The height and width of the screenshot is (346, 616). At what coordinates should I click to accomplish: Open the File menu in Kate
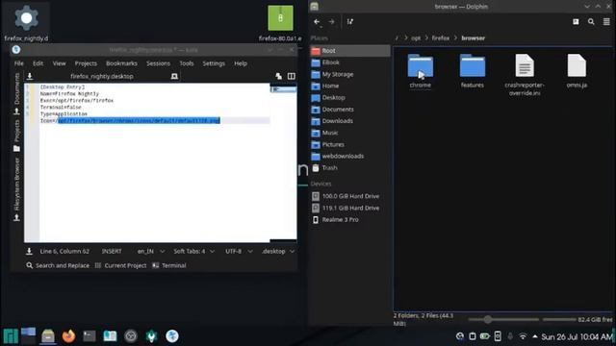pos(19,63)
